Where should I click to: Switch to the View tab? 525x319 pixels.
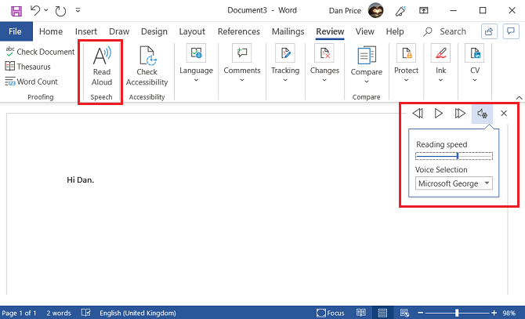coord(364,31)
